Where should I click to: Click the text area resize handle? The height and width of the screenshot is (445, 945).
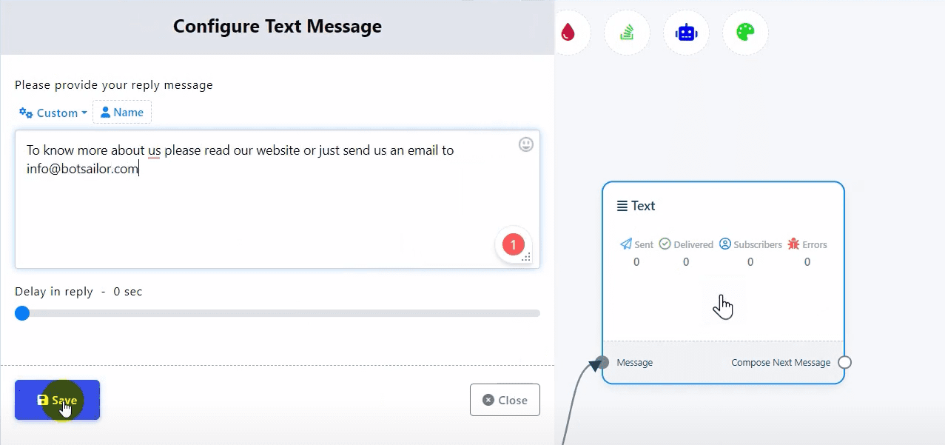pos(527,257)
